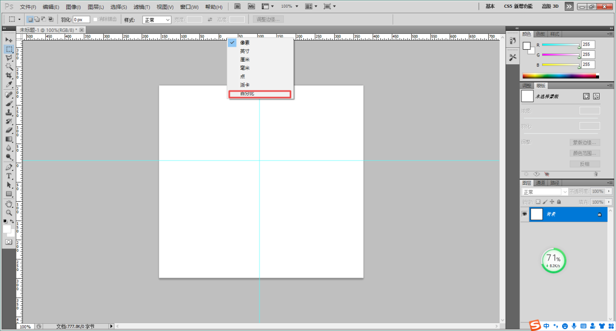Toggle the lock transparent pixels option
This screenshot has width=616, height=331.
(538, 202)
